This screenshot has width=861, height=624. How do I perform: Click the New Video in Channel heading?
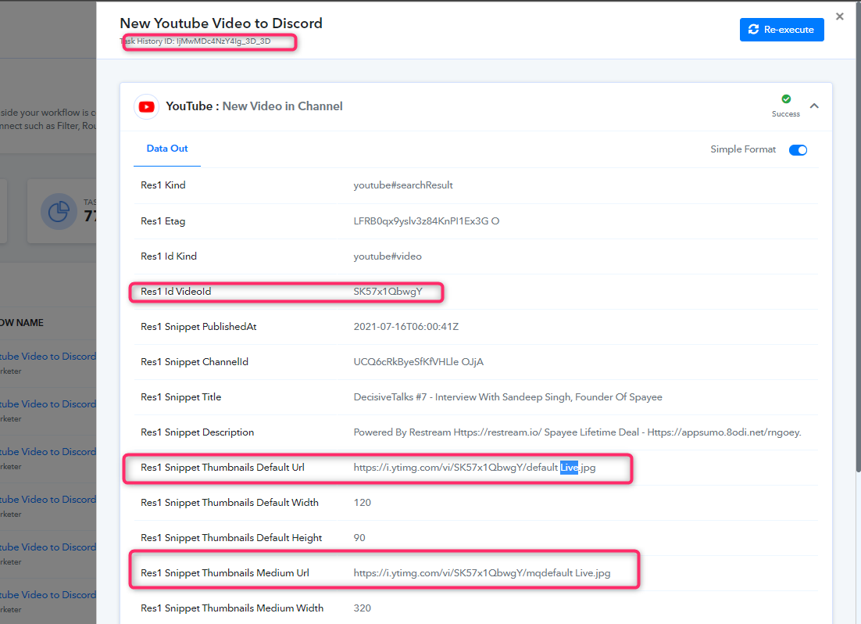point(282,106)
